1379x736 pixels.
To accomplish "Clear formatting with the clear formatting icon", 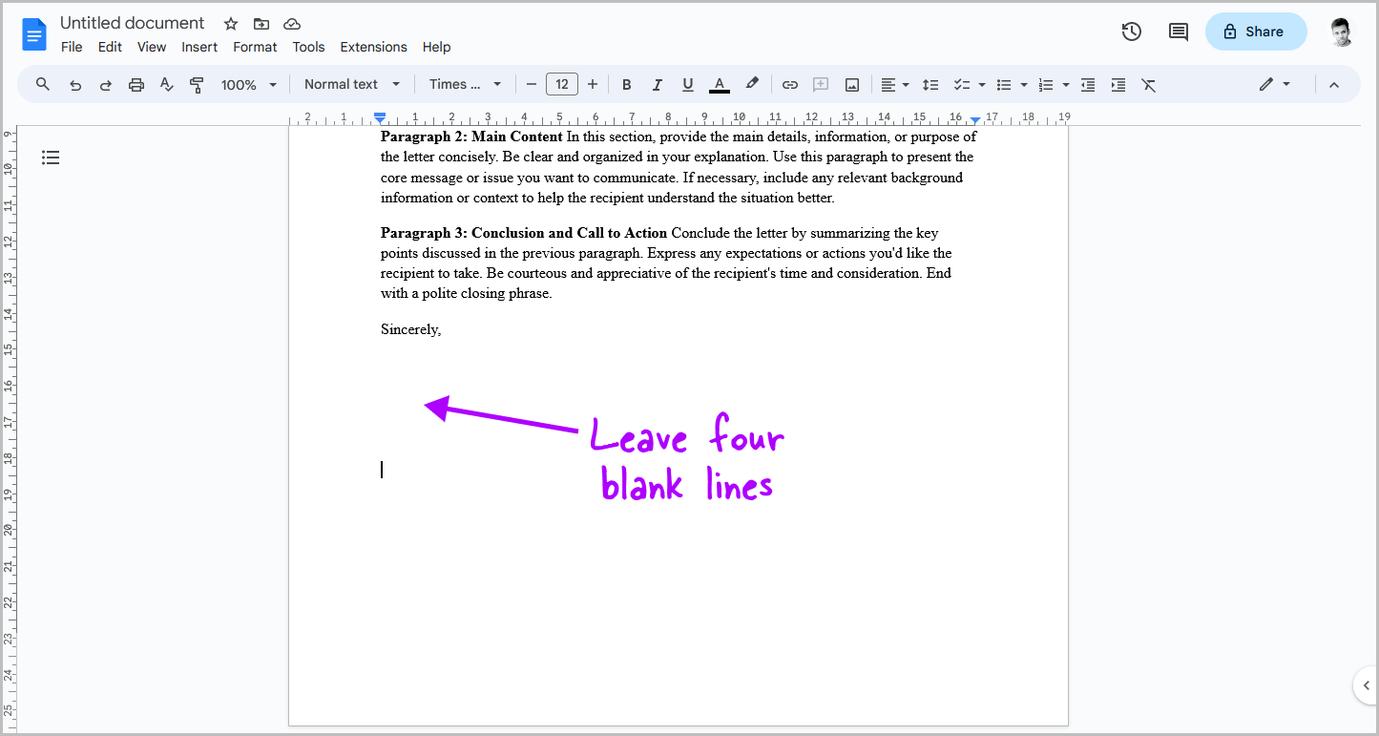I will (x=1148, y=84).
